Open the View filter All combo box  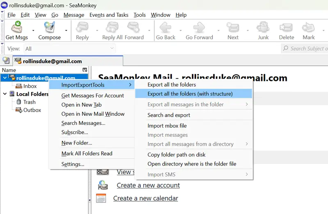(70, 48)
